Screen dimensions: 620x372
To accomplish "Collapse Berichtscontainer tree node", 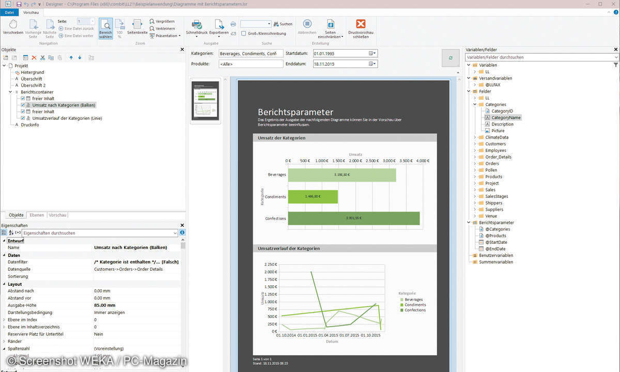I will coord(10,92).
